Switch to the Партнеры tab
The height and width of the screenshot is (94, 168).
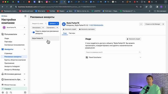(x=72, y=33)
